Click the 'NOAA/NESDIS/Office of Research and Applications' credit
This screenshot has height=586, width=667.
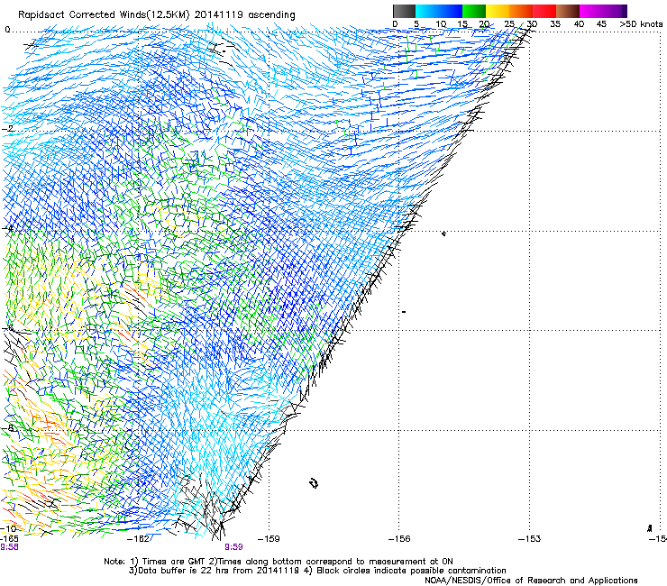pyautogui.click(x=531, y=581)
